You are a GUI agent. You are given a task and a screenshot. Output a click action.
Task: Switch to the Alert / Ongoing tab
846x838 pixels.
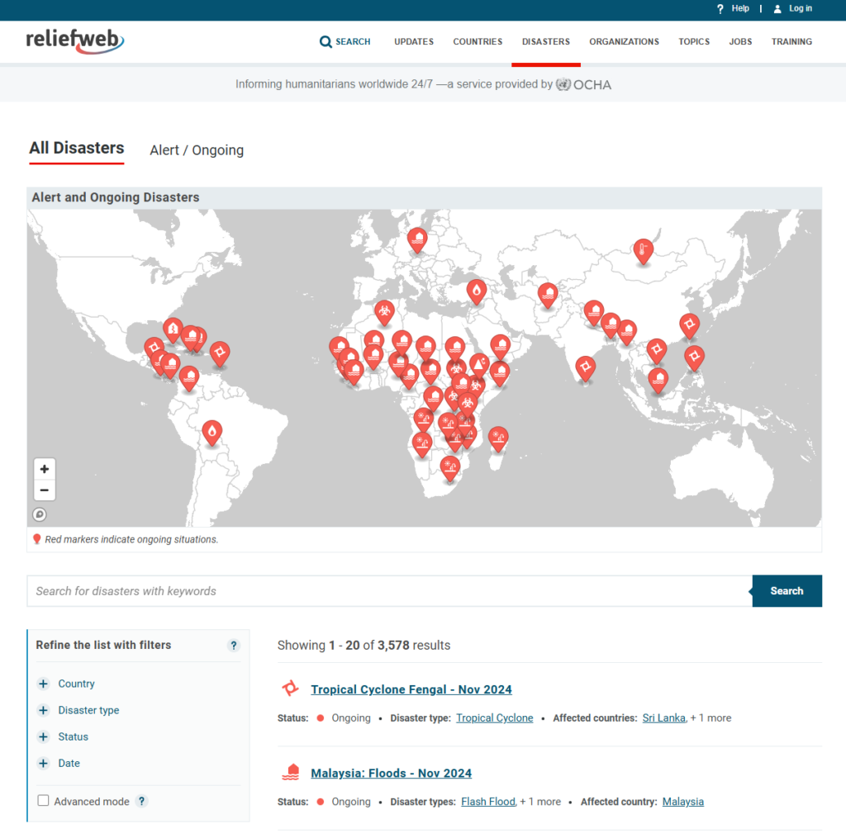click(x=197, y=150)
